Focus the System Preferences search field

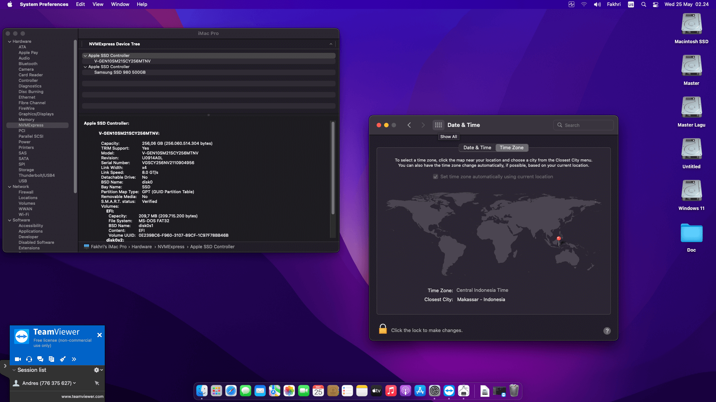coord(584,125)
